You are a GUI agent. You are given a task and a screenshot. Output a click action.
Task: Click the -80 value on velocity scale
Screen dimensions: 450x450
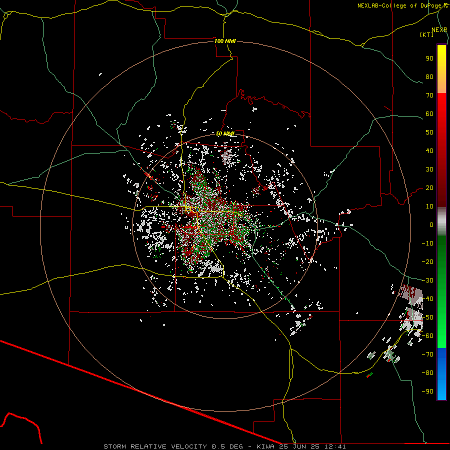point(427,373)
